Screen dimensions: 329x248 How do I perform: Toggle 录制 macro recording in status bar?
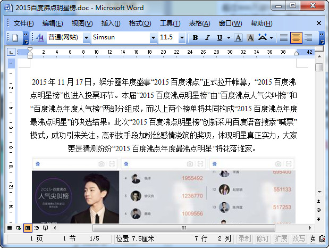pyautogui.click(x=244, y=239)
